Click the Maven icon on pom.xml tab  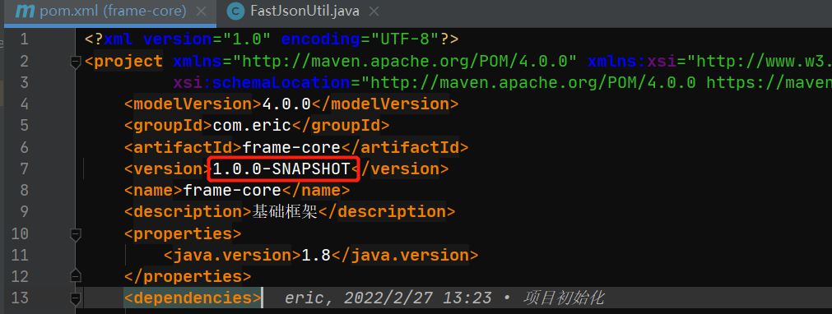(x=25, y=12)
